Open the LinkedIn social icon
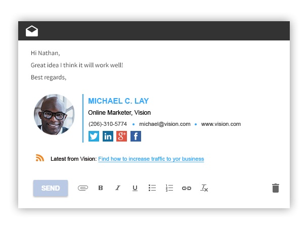 (108, 136)
